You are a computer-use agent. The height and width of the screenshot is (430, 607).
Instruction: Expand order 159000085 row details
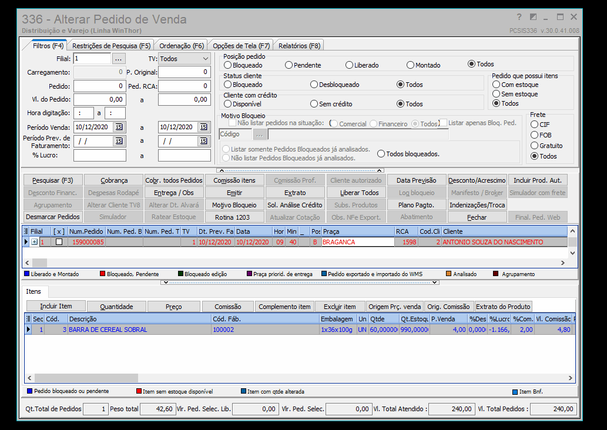(35, 242)
